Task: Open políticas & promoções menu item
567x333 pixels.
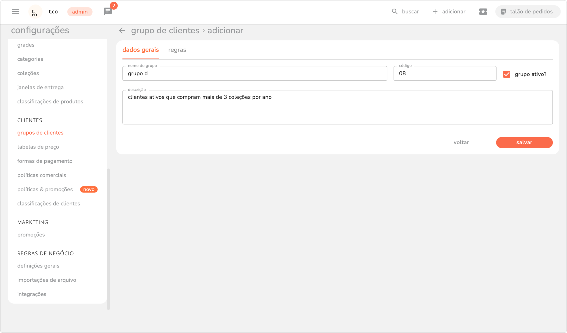Action: pyautogui.click(x=45, y=189)
